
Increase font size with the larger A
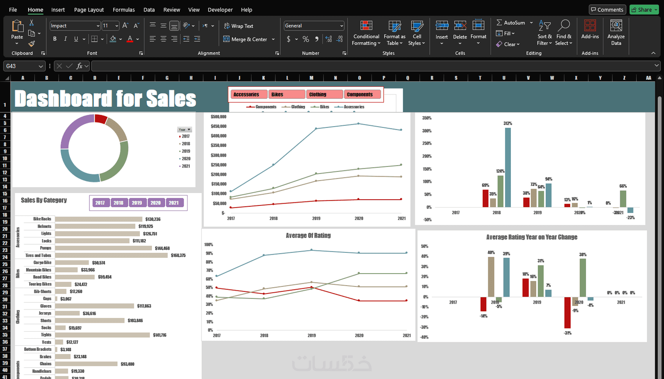tap(125, 25)
